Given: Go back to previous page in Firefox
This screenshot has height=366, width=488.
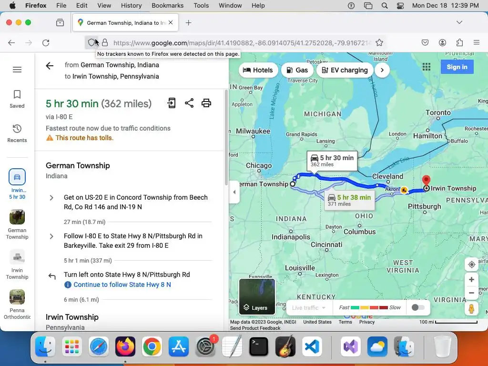Looking at the screenshot, I should (x=11, y=42).
